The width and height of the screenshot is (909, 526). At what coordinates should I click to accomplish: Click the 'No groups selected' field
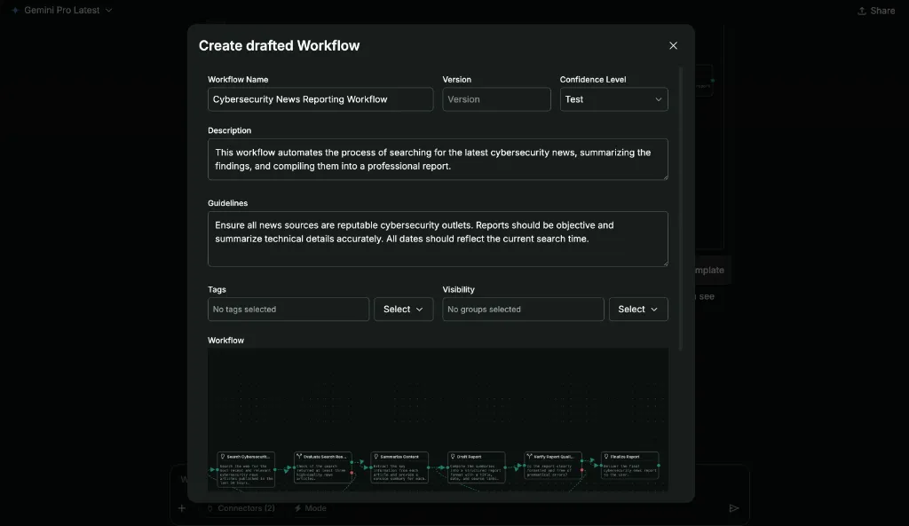(523, 310)
